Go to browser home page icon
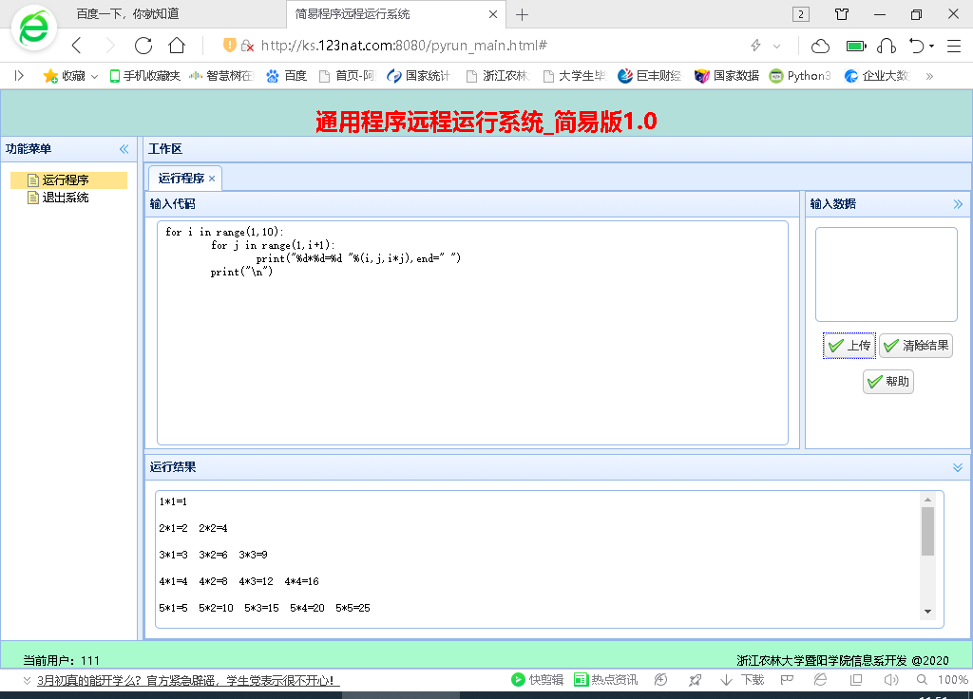The image size is (973, 699). tap(177, 46)
